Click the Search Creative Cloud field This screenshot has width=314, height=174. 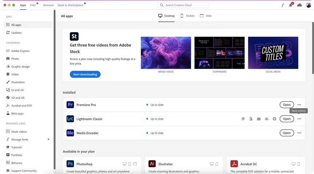pos(184,5)
